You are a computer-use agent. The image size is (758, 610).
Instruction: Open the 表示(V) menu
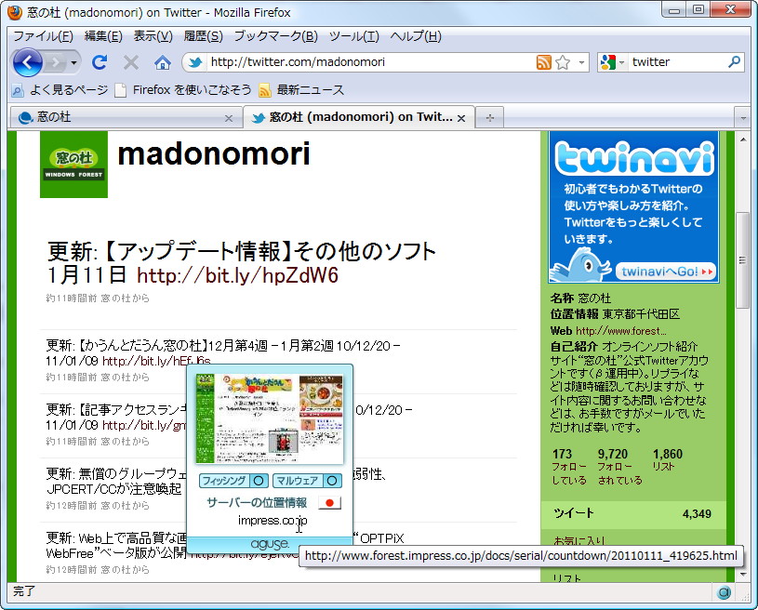(153, 36)
